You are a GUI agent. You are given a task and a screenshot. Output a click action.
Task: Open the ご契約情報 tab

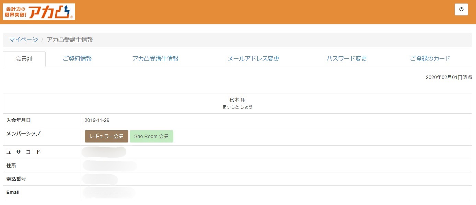click(77, 58)
